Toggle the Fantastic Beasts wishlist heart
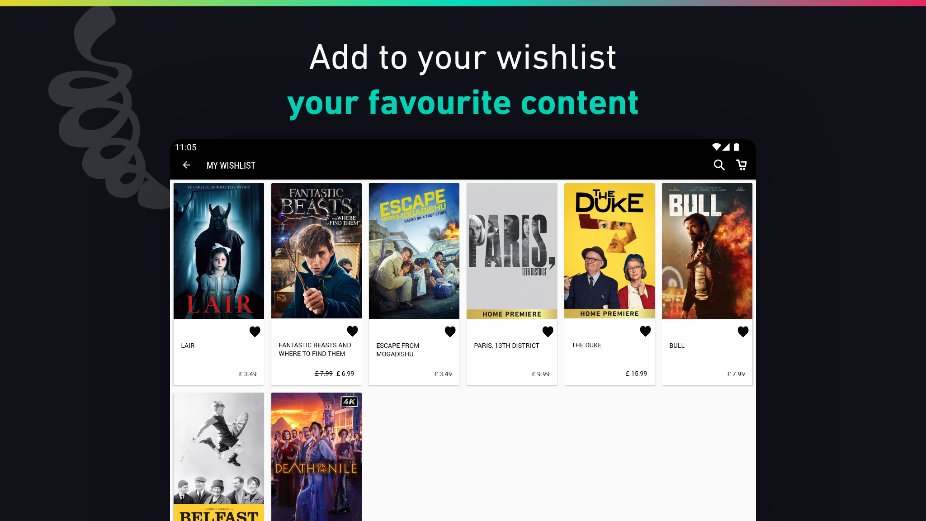 (353, 331)
